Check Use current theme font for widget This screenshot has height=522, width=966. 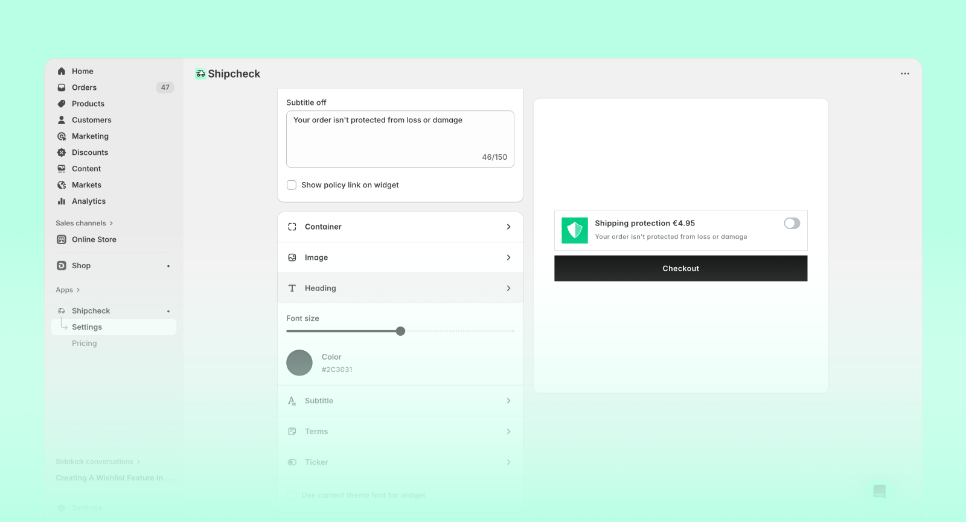[x=292, y=495]
